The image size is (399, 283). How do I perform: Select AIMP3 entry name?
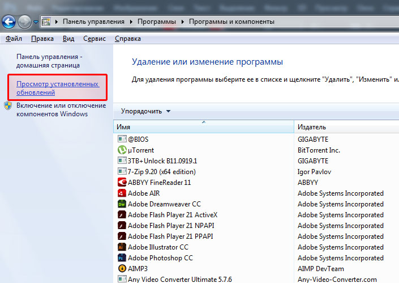138,269
